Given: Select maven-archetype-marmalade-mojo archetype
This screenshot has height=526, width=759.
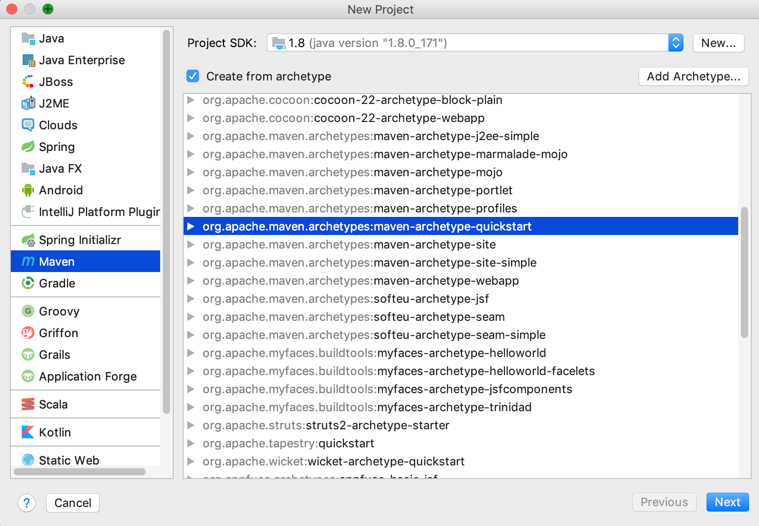Looking at the screenshot, I should (460, 154).
